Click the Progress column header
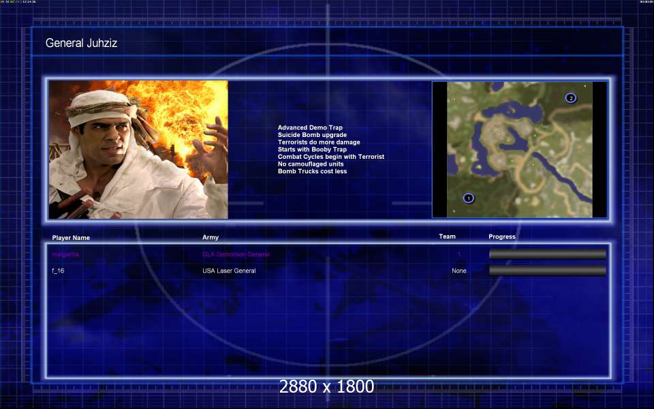Image resolution: width=654 pixels, height=409 pixels. pyautogui.click(x=502, y=237)
